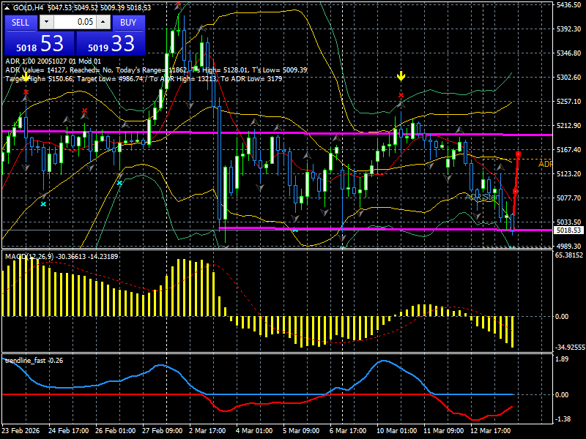The height and width of the screenshot is (439, 586).
Task: Decrease lot size with the down arrow
Action: coord(46,23)
